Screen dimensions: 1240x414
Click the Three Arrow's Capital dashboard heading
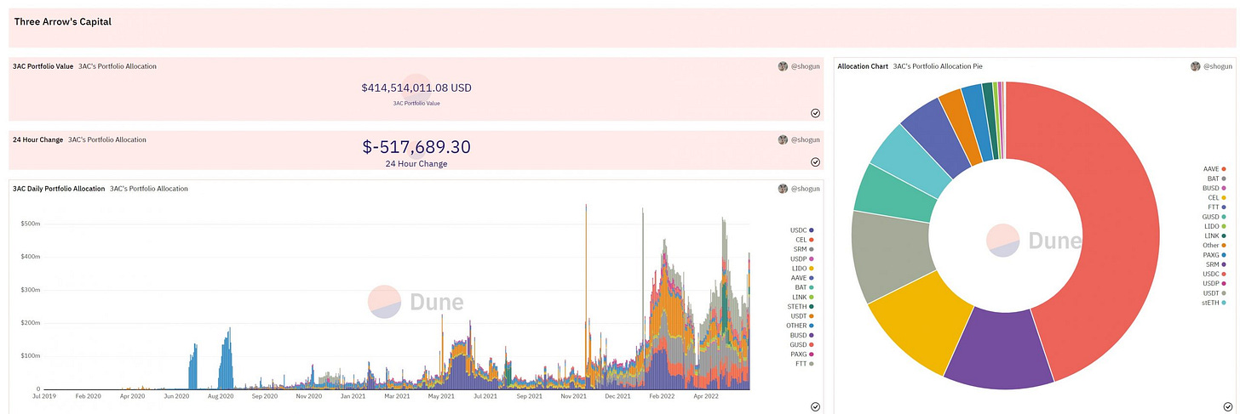click(x=63, y=21)
